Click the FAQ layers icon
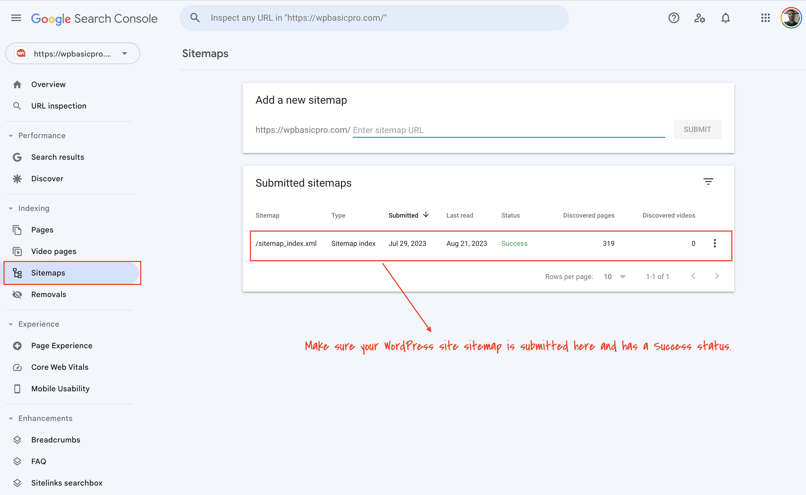 click(x=17, y=462)
